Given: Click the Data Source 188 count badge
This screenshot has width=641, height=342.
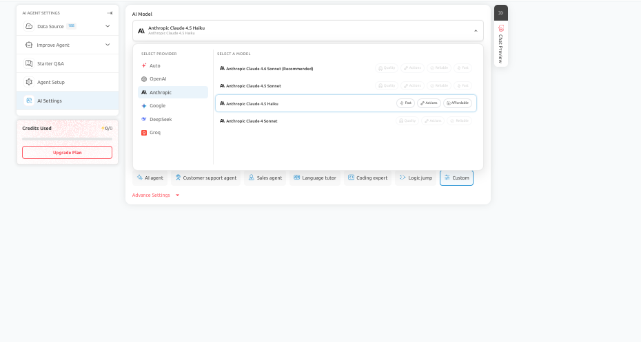Looking at the screenshot, I should (x=71, y=25).
